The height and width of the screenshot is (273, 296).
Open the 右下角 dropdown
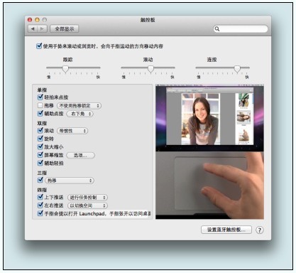pyautogui.click(x=80, y=114)
